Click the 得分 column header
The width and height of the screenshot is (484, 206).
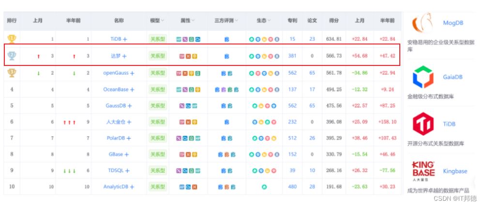[x=334, y=21]
